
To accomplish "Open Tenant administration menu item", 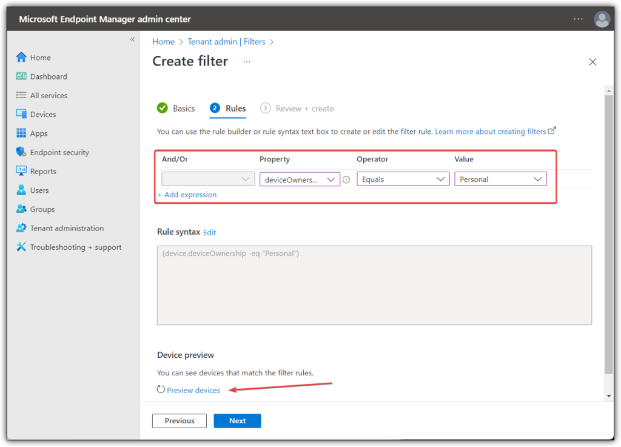I will (x=67, y=228).
